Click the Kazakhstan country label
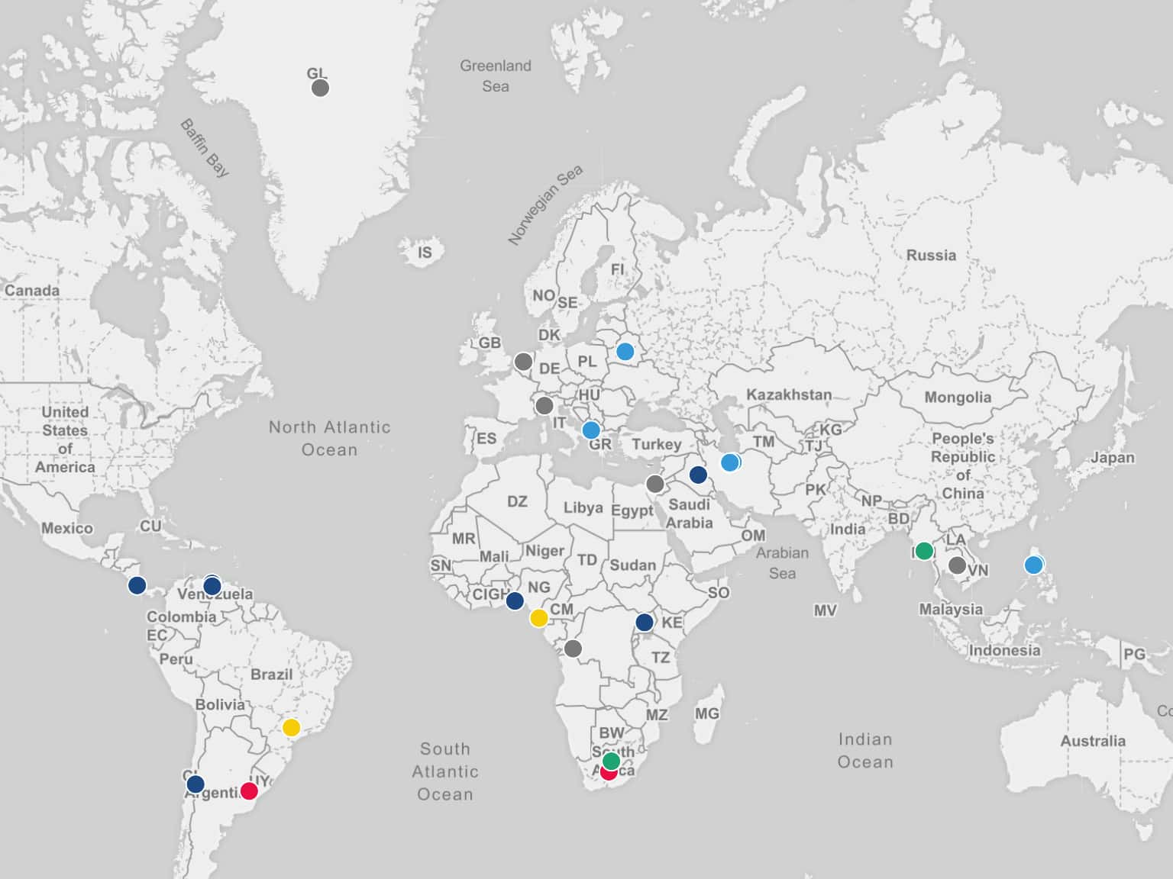The height and width of the screenshot is (879, 1173). point(789,394)
